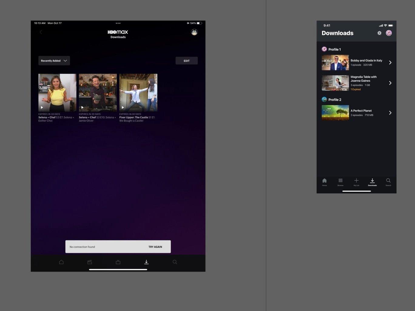Open the Browse grid icon
Viewport: 415px width, 311px height.
click(340, 181)
